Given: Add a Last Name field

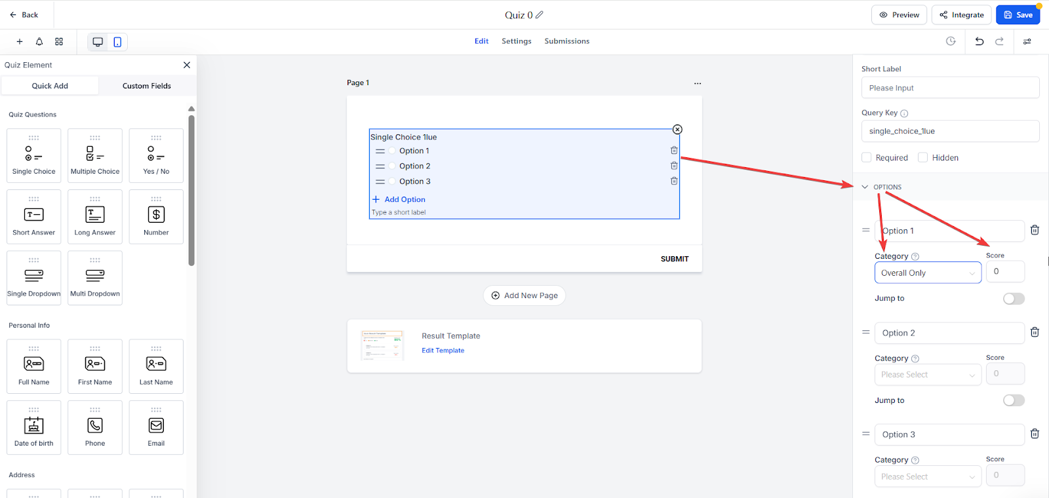Looking at the screenshot, I should coord(156,366).
